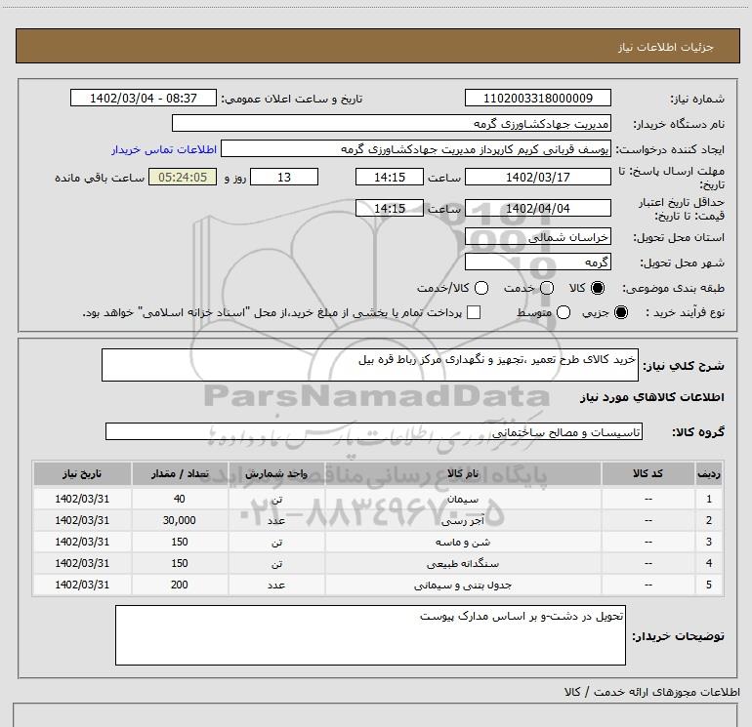This screenshot has height=727, width=752.
Task: Select the سنگدانه طبیعی item name cell
Action: pos(463,564)
